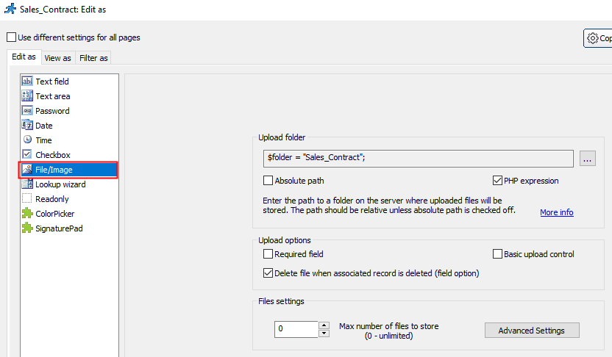Viewport: 612px width, 357px height.
Task: Click the Advanced Settings button
Action: (531, 331)
